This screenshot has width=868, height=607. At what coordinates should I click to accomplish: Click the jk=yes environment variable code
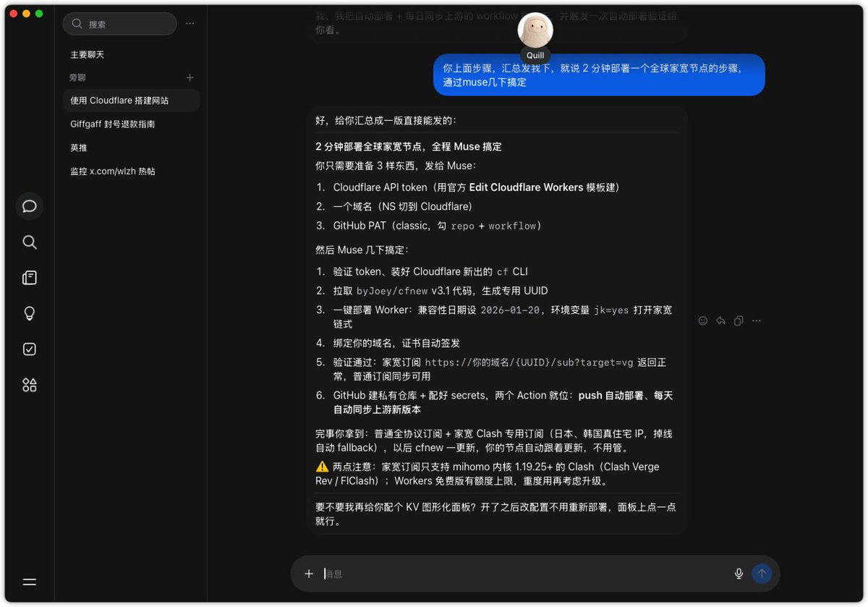[x=610, y=310]
